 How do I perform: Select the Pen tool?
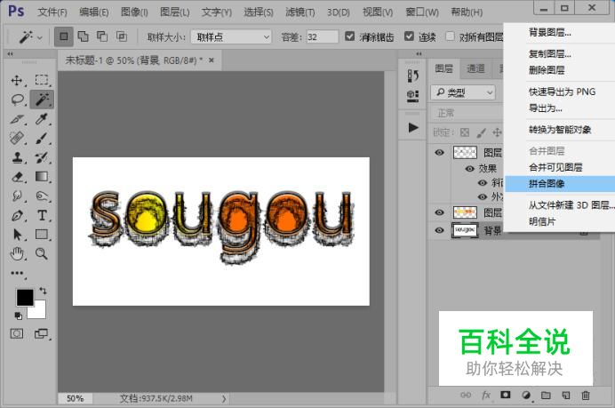click(17, 215)
